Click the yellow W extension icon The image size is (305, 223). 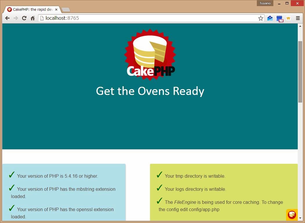288,18
